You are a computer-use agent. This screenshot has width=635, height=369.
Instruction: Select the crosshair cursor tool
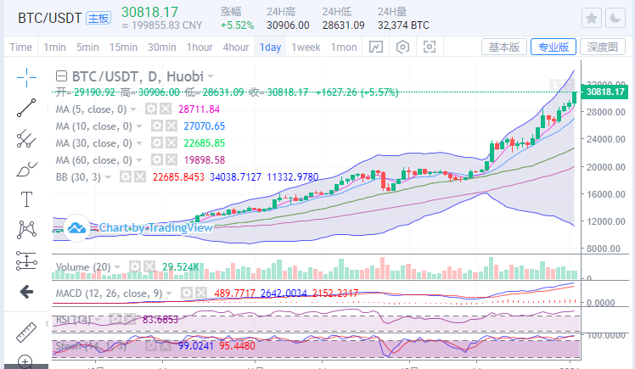(x=26, y=76)
